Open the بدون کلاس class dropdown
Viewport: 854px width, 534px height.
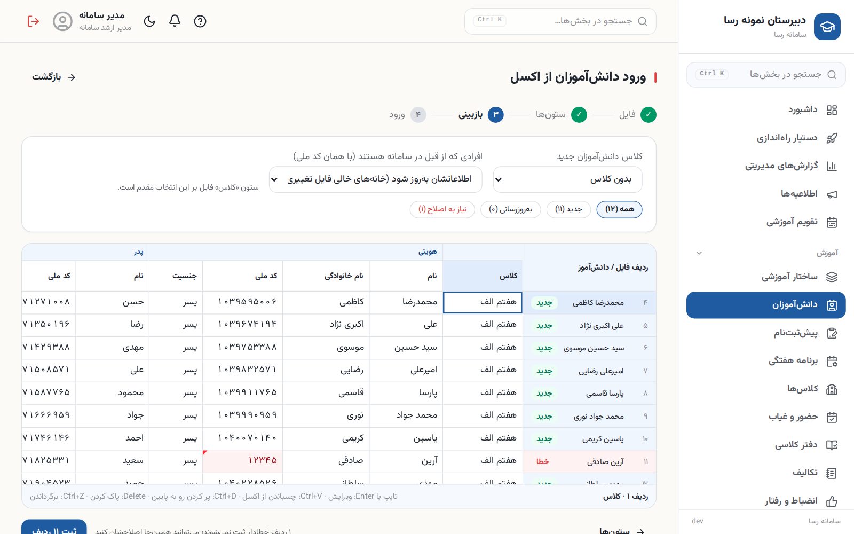pyautogui.click(x=567, y=179)
